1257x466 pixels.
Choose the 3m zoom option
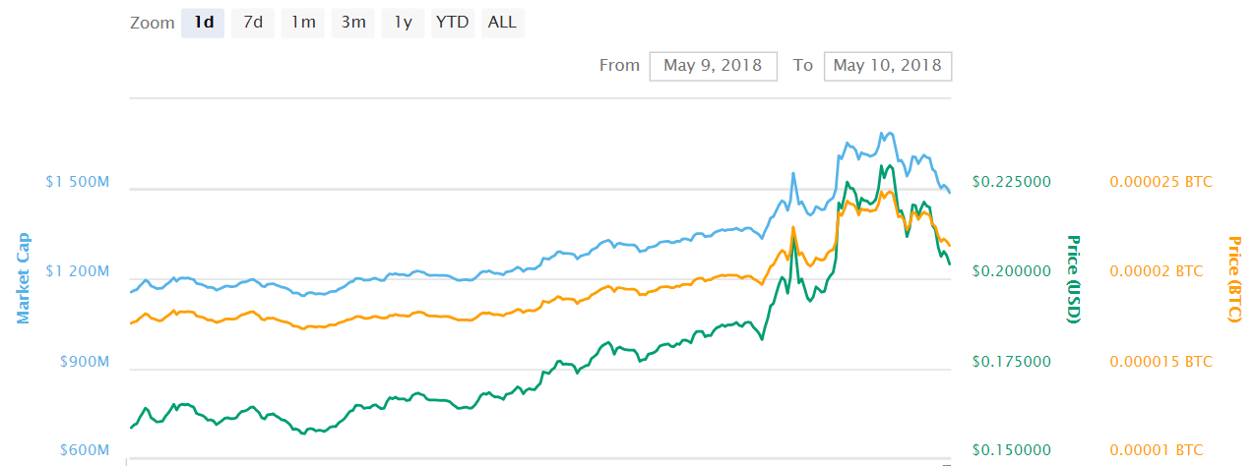pos(352,23)
